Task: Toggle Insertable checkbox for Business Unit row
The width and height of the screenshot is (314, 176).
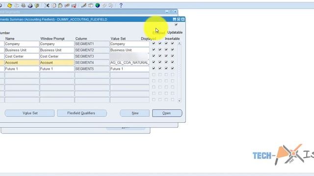Action: click(166, 49)
